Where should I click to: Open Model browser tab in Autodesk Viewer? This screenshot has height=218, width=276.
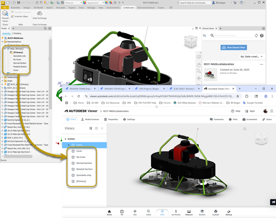point(90,120)
